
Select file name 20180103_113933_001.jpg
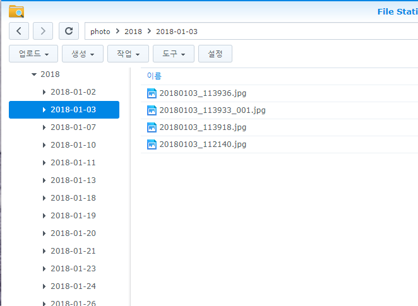coord(212,110)
